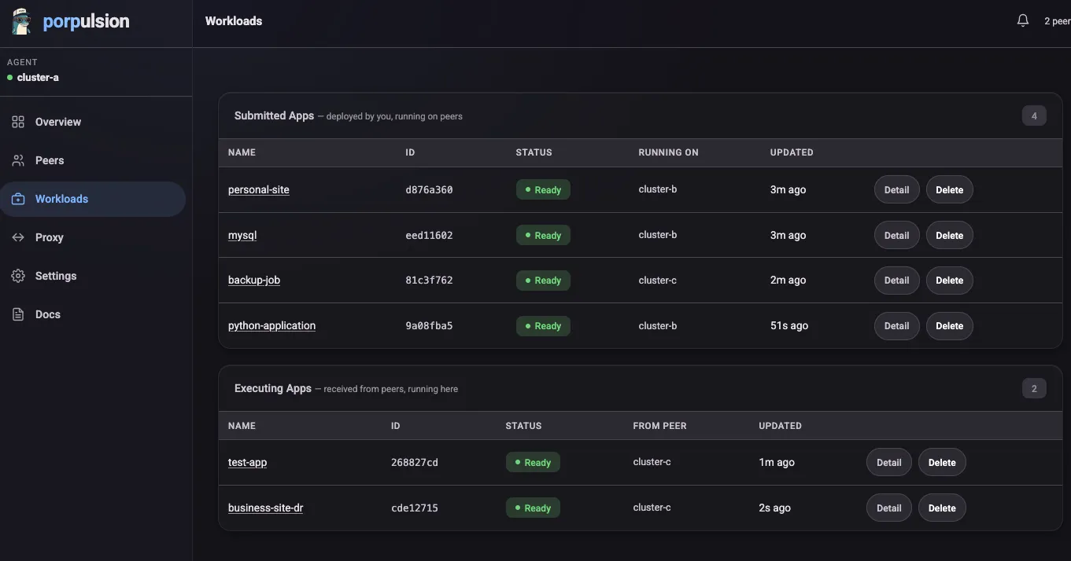Click the cluster-a agent status indicator

(10, 78)
